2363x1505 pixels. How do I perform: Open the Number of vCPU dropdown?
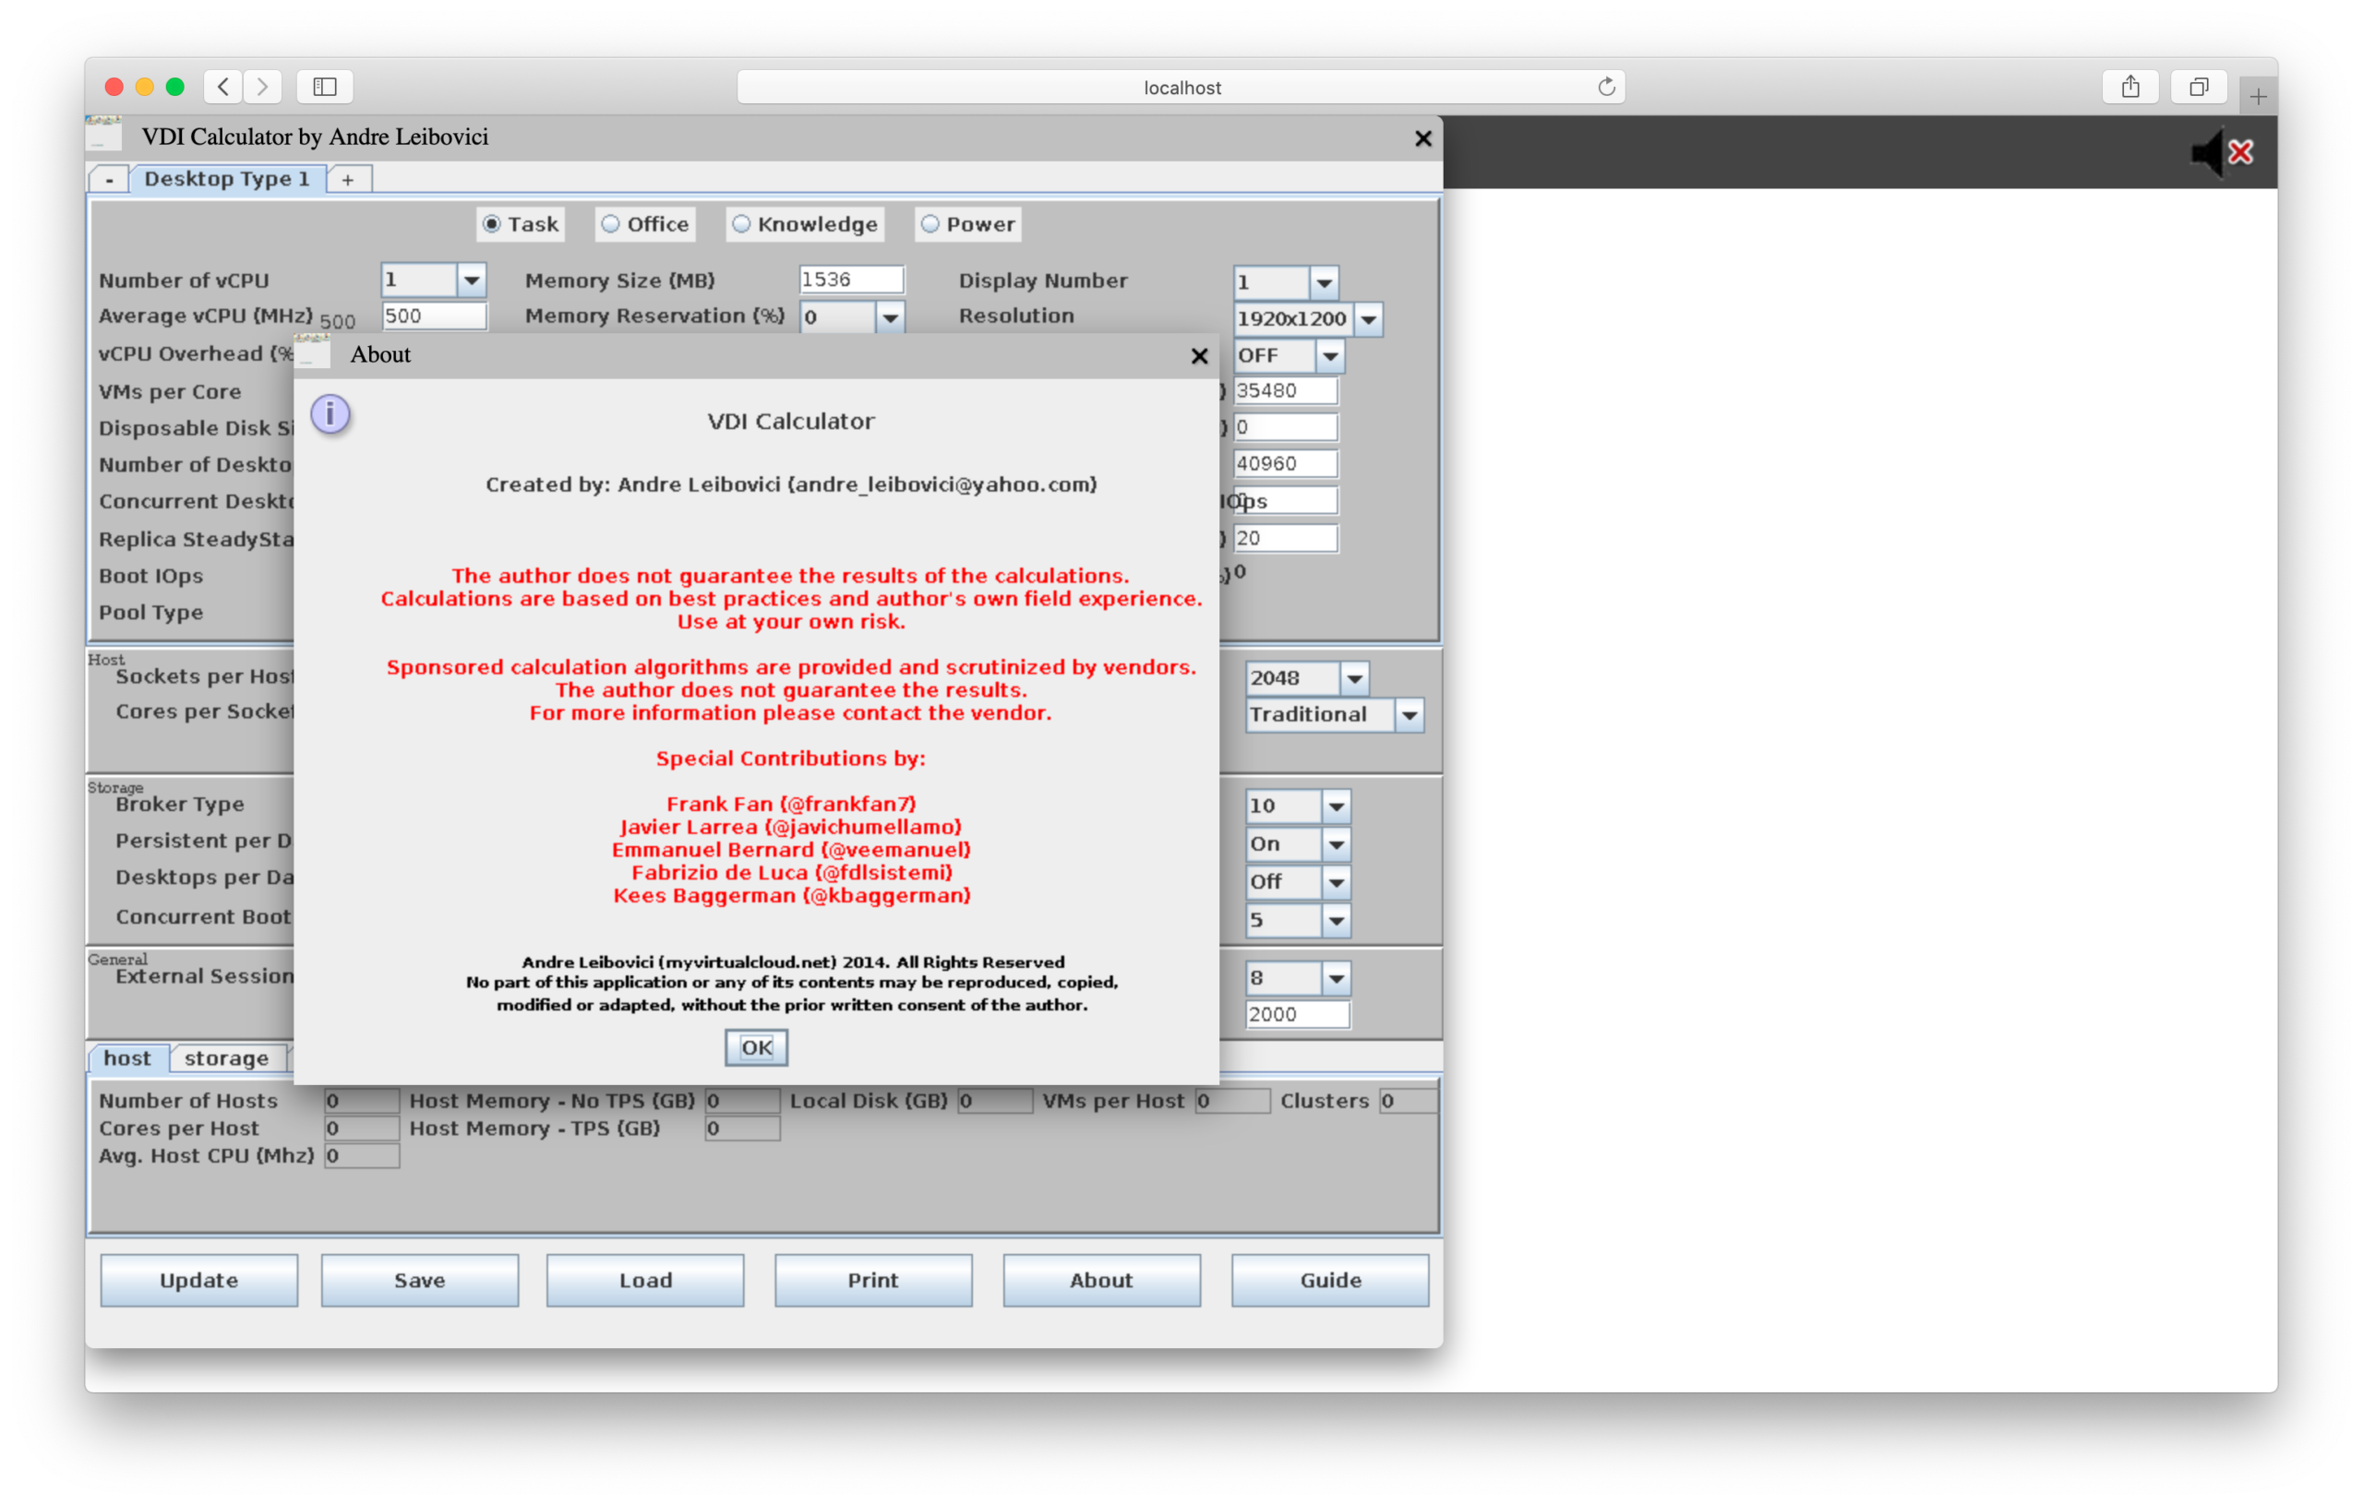coord(472,281)
